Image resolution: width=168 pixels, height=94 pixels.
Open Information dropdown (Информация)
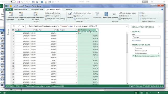(125, 19)
